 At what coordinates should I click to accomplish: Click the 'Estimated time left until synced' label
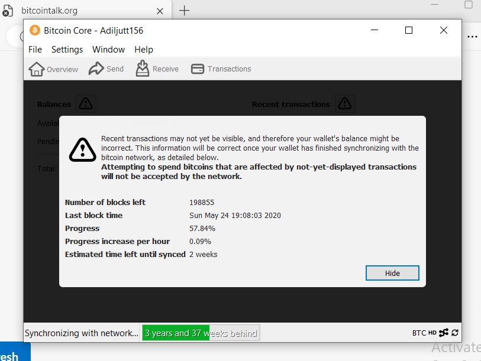(x=125, y=255)
